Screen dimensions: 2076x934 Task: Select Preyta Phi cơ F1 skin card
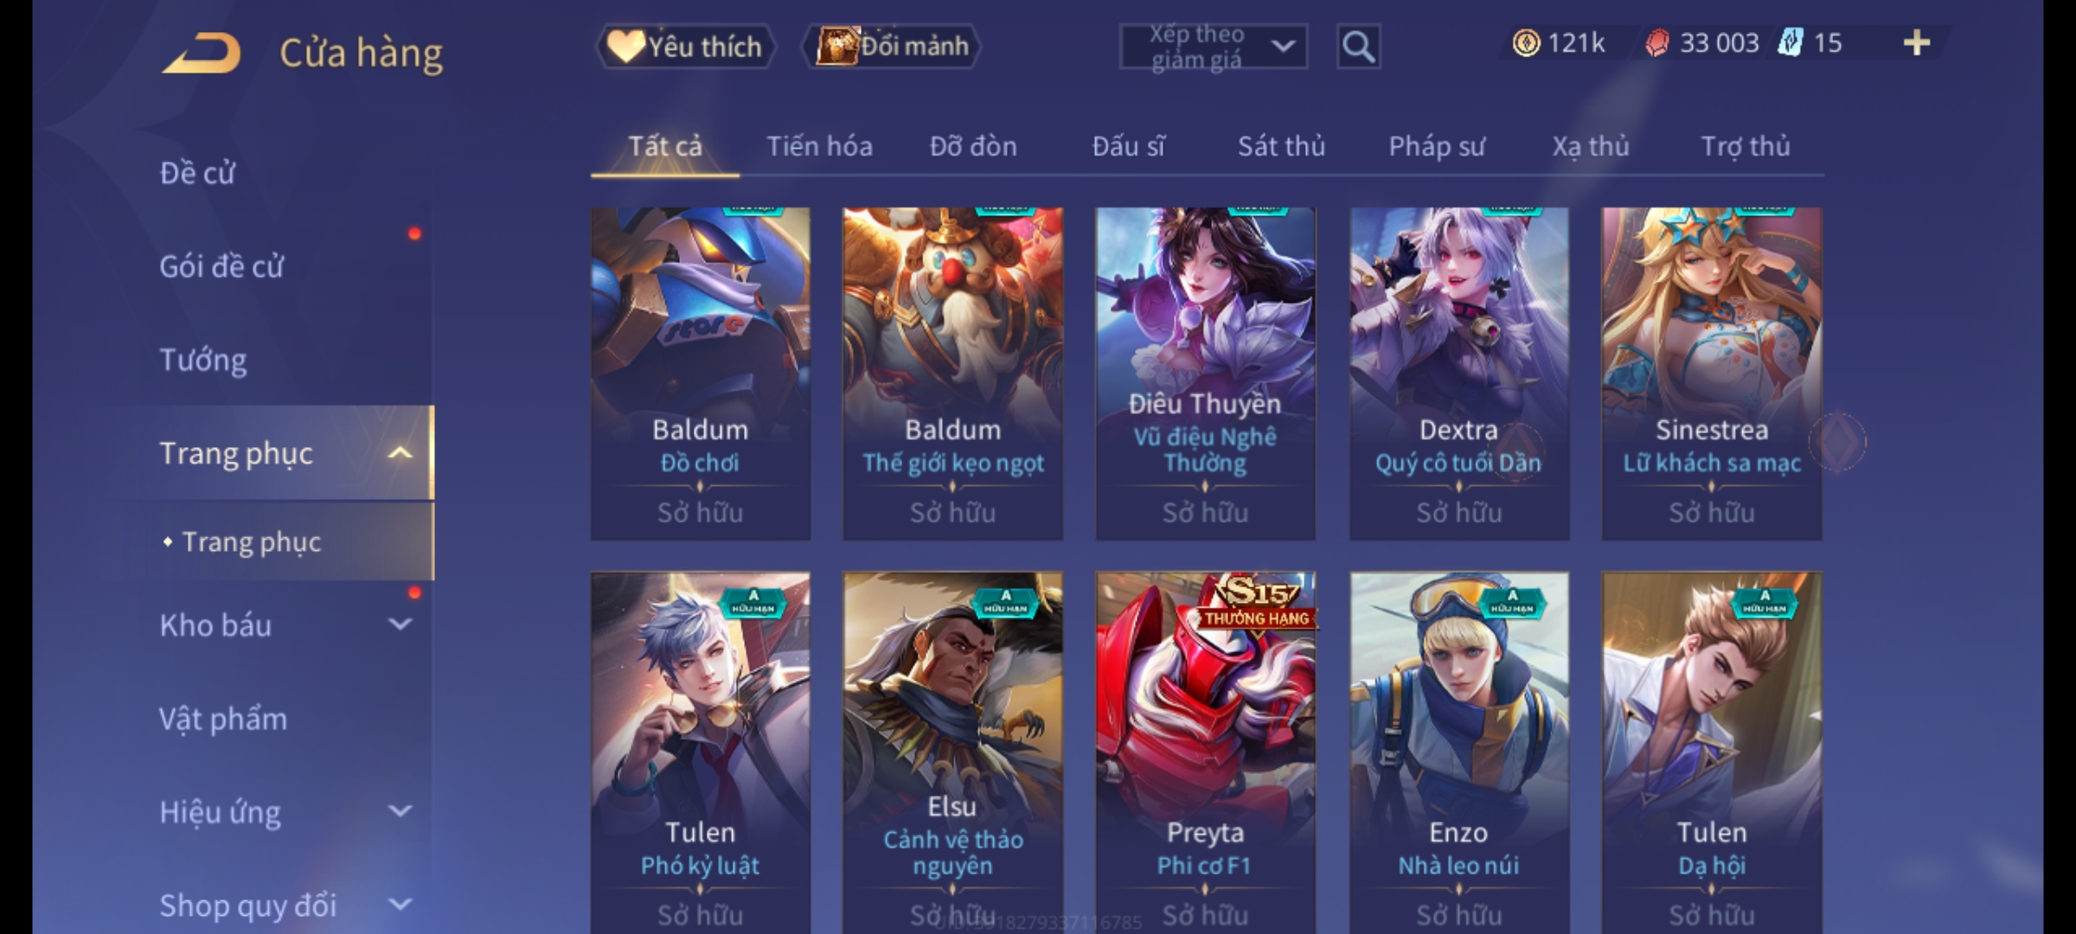(x=1205, y=752)
